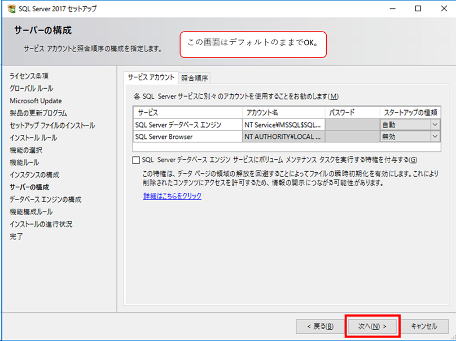
Task: Close the SQL Server 2017 setup window
Action: pyautogui.click(x=444, y=8)
